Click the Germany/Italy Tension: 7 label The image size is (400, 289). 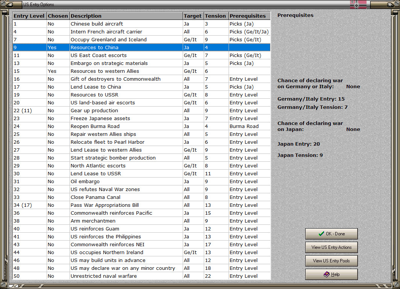pos(312,107)
